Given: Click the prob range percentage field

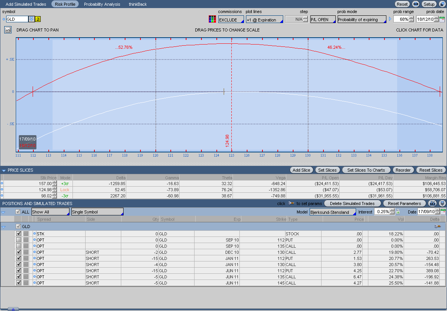Looking at the screenshot, I should [x=401, y=19].
